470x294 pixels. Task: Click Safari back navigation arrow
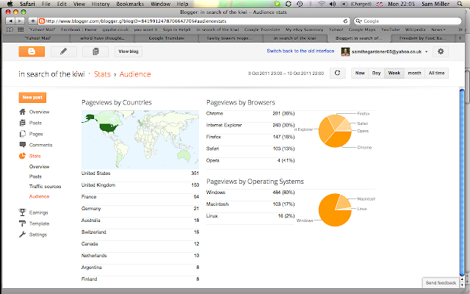(10, 21)
